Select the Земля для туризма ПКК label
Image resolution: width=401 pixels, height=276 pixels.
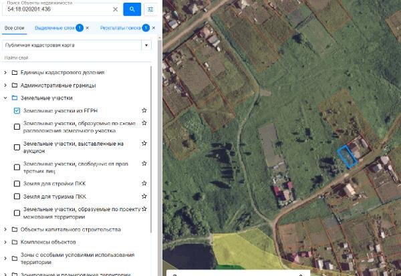pyautogui.click(x=55, y=196)
